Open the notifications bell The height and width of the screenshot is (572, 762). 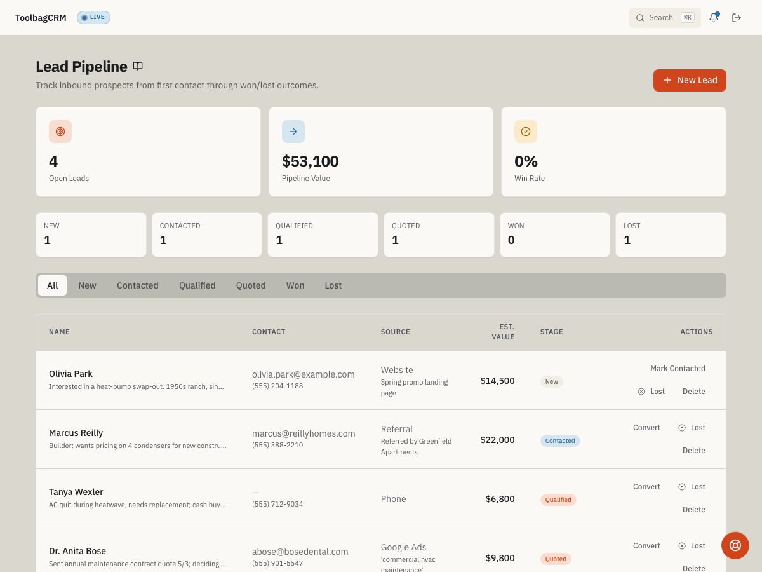(x=714, y=18)
